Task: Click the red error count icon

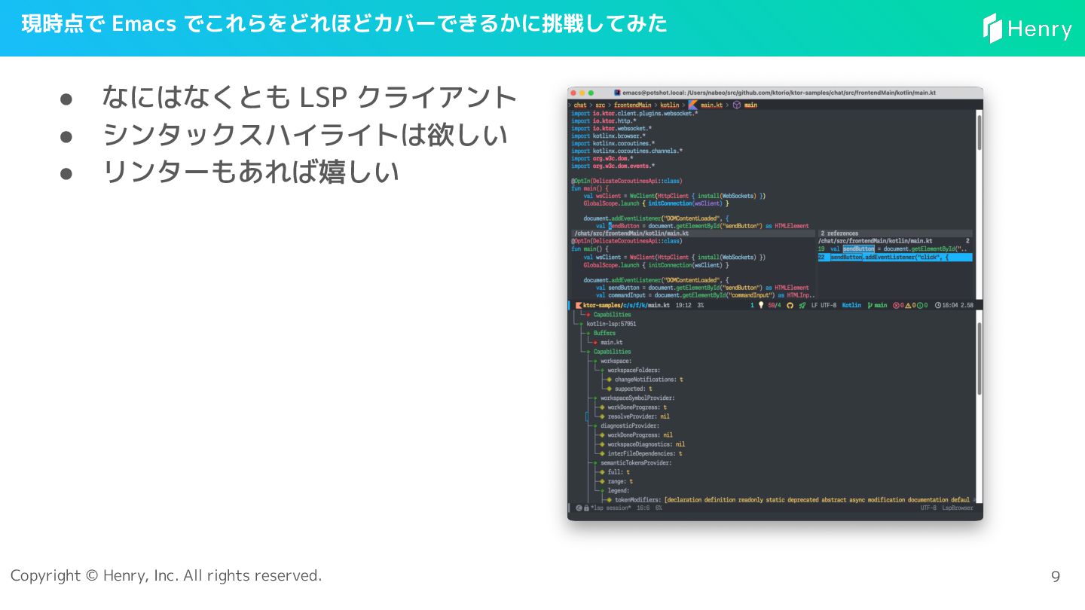Action: click(x=896, y=305)
